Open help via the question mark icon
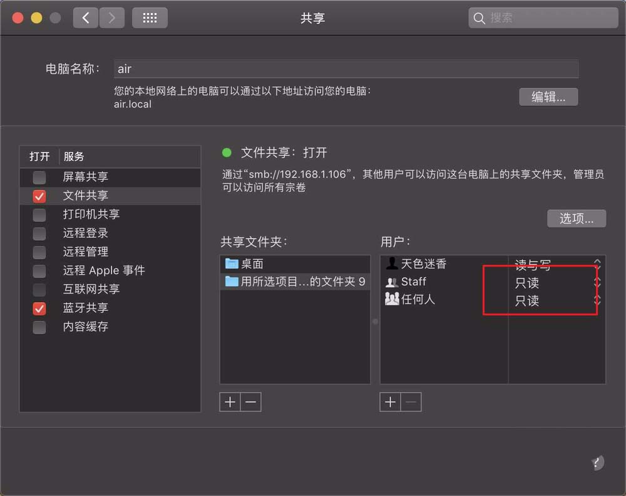Screen dimensions: 626x496 click(x=597, y=463)
